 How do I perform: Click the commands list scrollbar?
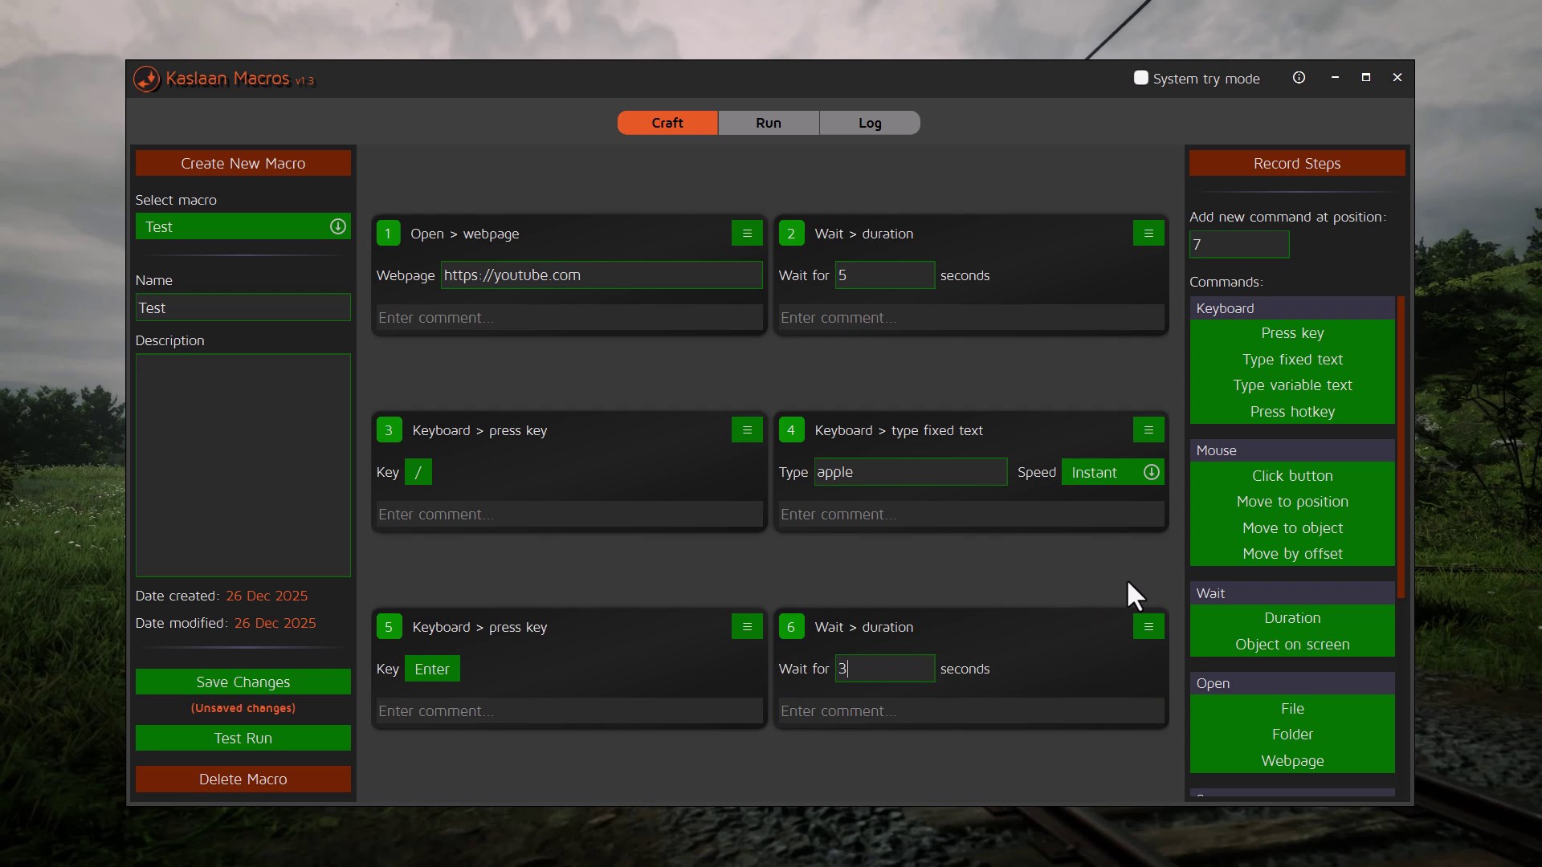(x=1401, y=446)
